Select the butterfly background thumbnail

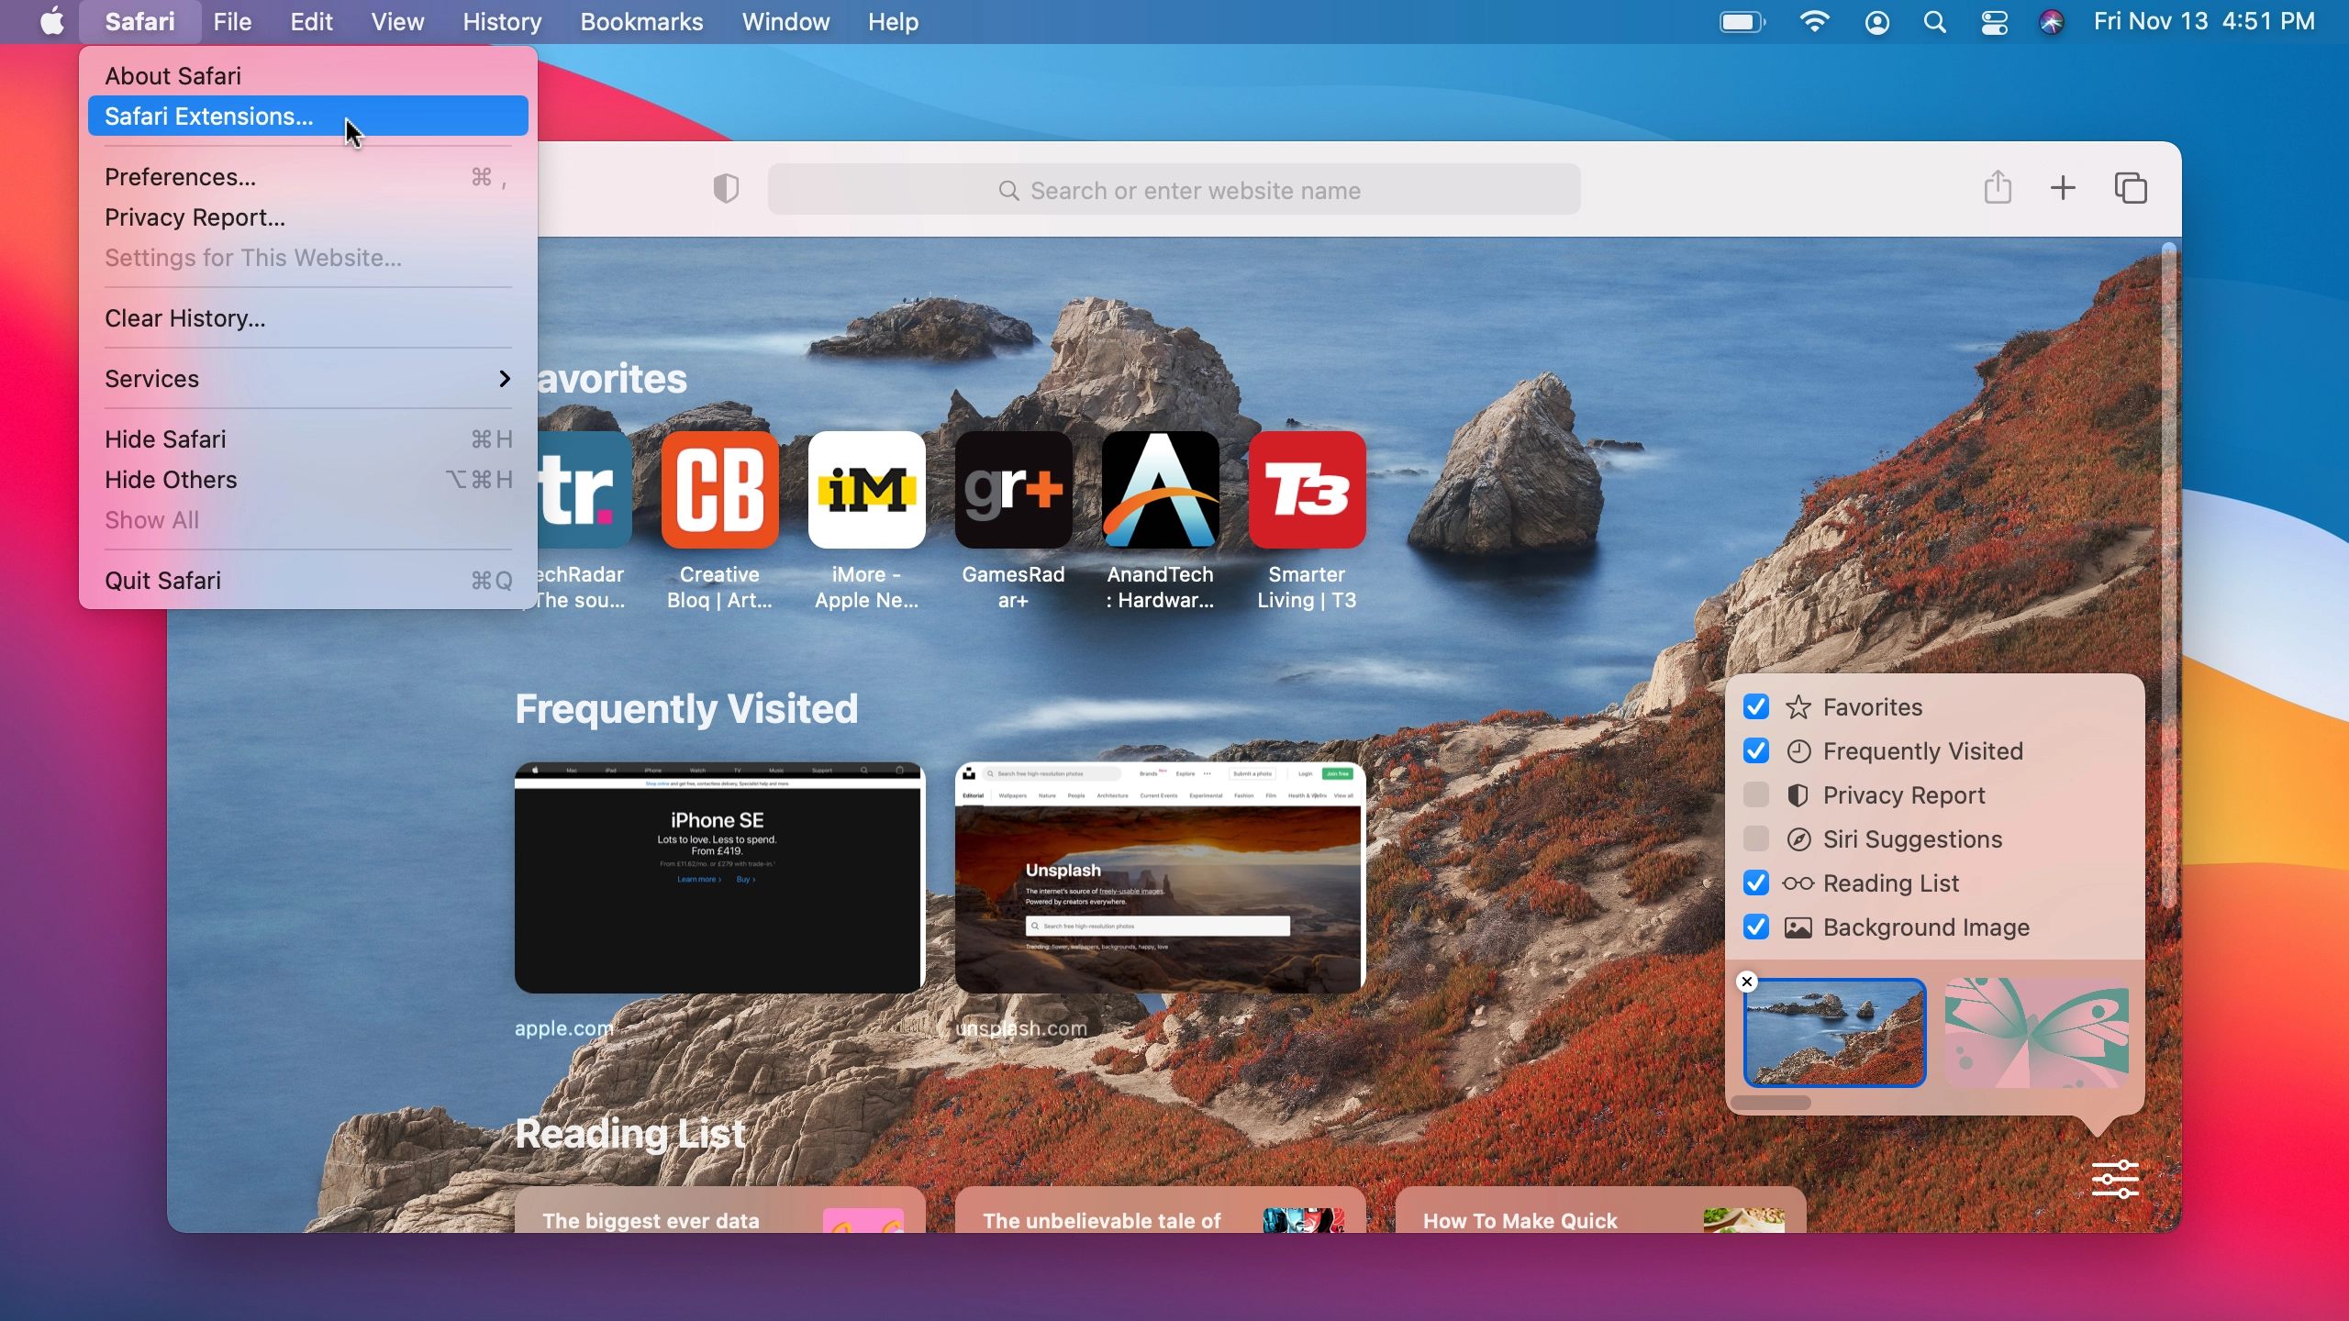[x=2037, y=1033]
